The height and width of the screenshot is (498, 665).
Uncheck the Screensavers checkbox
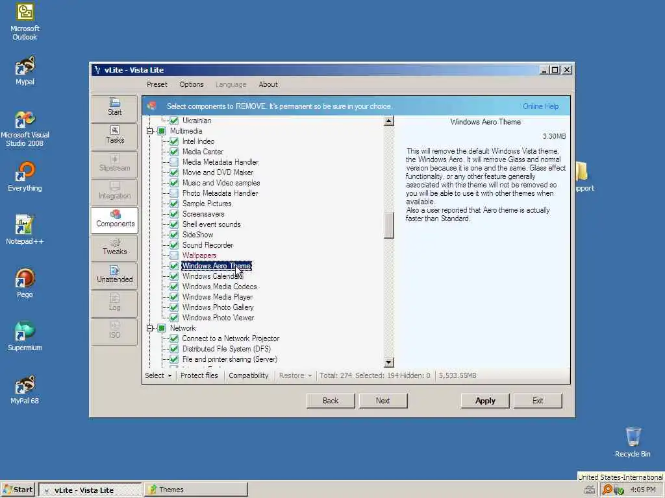pos(174,214)
